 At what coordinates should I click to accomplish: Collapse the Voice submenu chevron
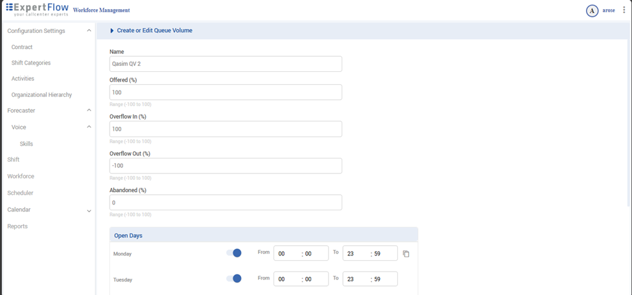[x=89, y=127]
